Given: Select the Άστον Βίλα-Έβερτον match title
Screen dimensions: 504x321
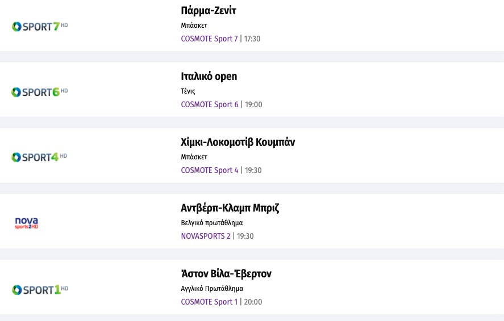Looking at the screenshot, I should click(226, 274).
